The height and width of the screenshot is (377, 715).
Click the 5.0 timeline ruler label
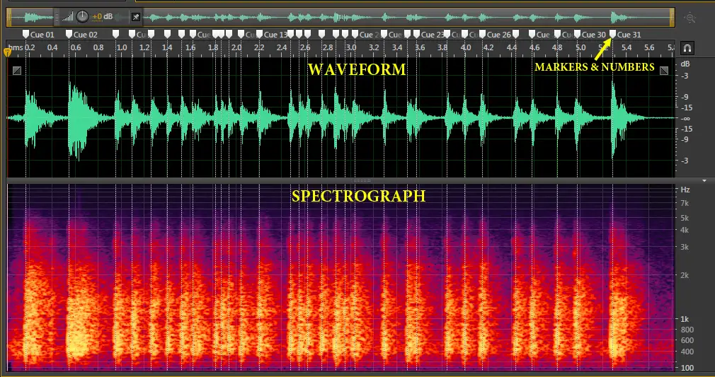point(580,47)
